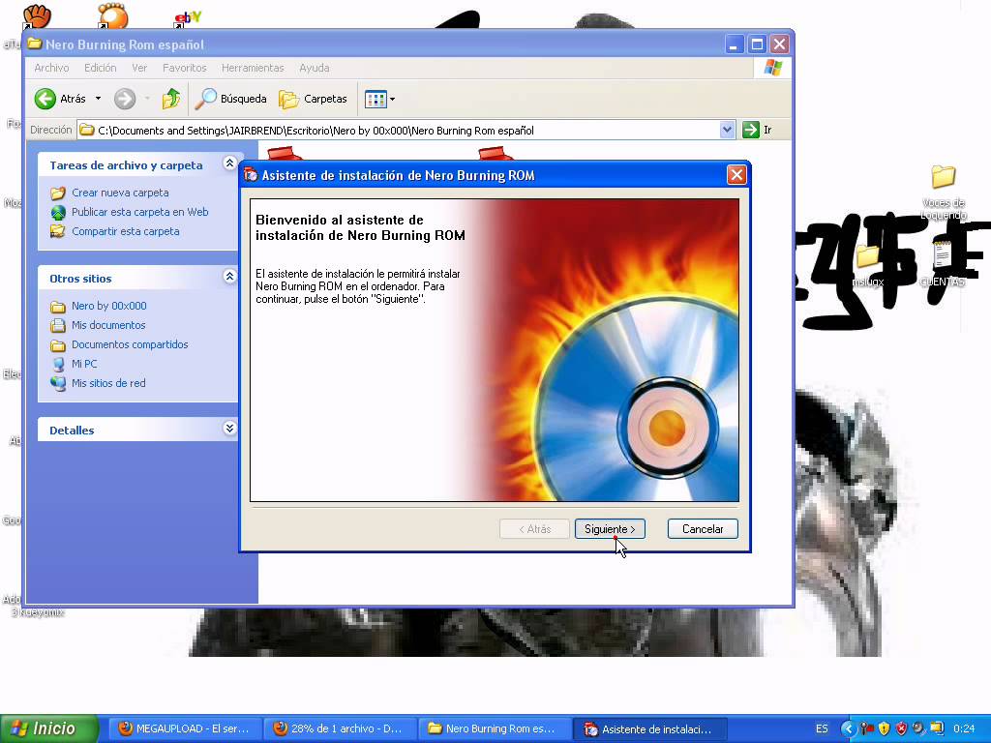Image resolution: width=991 pixels, height=743 pixels.
Task: Maximize the Nero Burning Rom español window
Action: 757,45
